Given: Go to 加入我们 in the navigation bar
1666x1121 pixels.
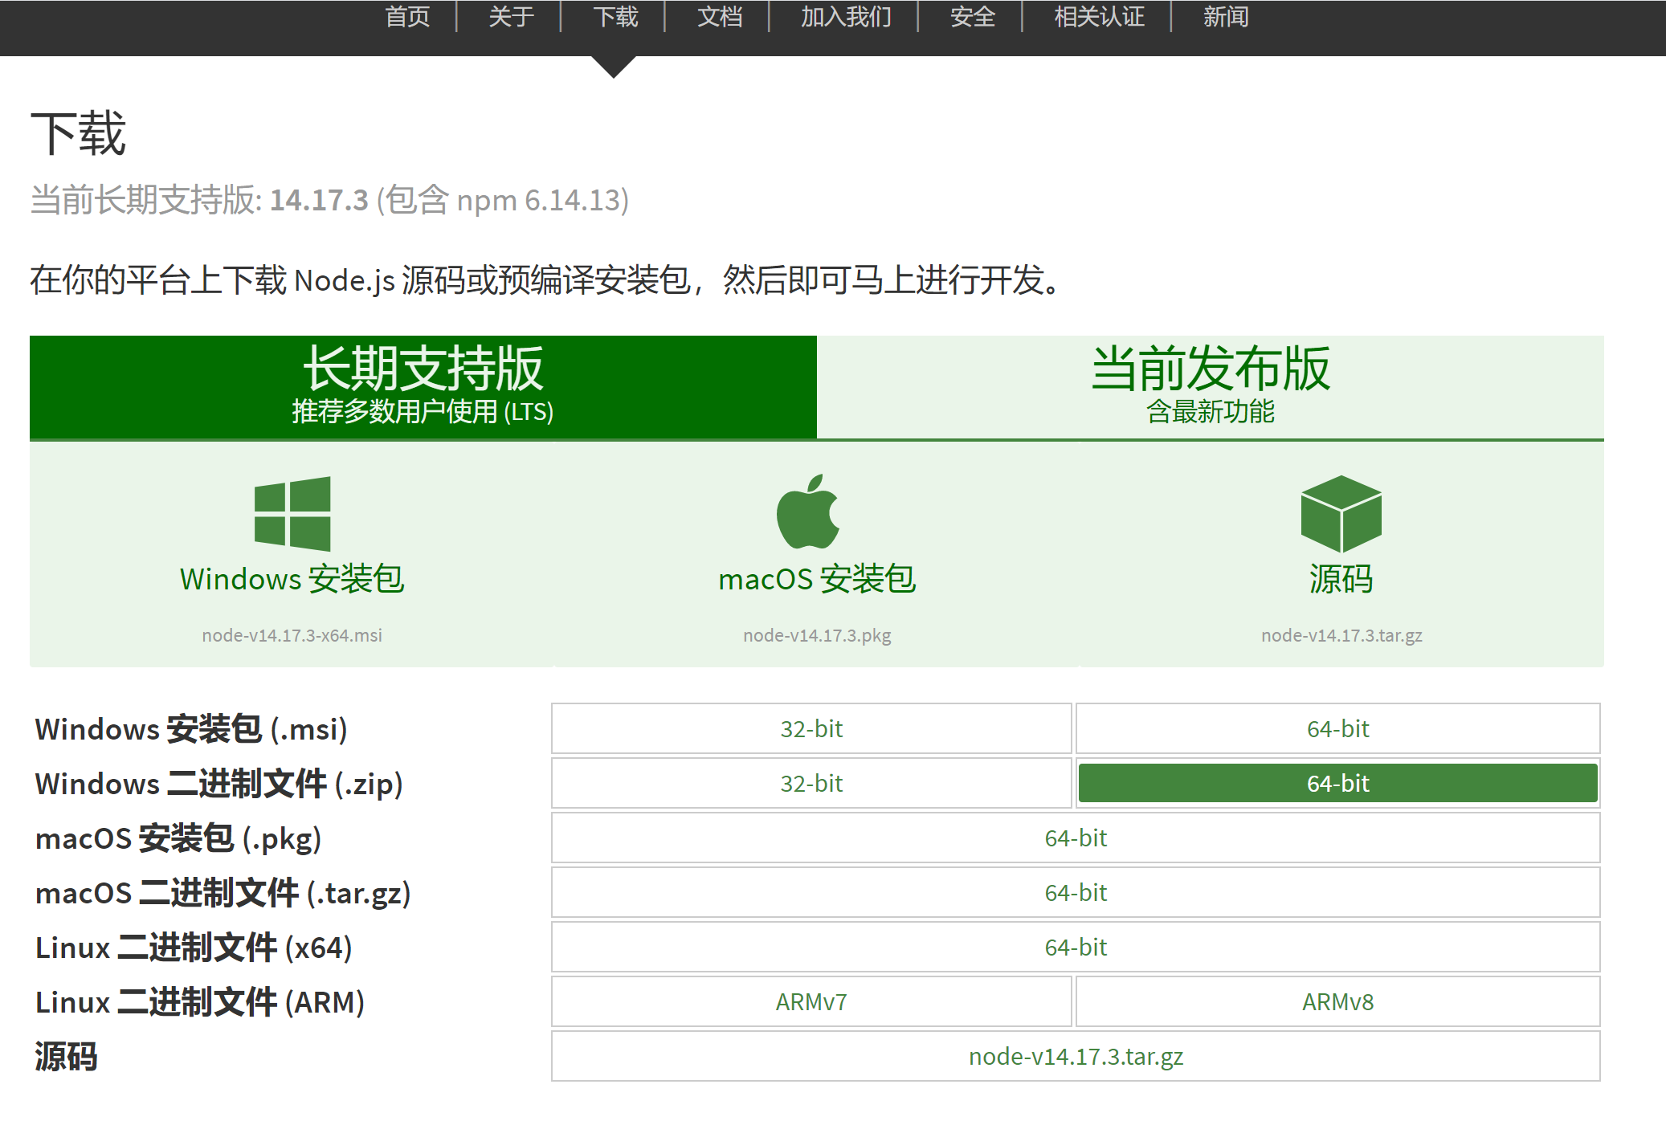Looking at the screenshot, I should coord(846,16).
